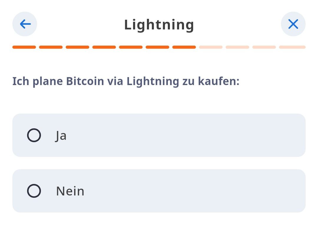Image resolution: width=318 pixels, height=239 pixels.
Task: Tap the "Nein" answer text
Action: click(x=70, y=191)
